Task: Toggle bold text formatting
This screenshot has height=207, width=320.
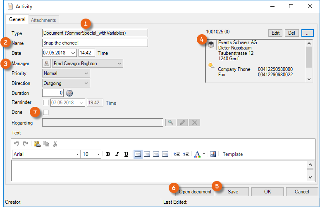Action: (x=108, y=154)
